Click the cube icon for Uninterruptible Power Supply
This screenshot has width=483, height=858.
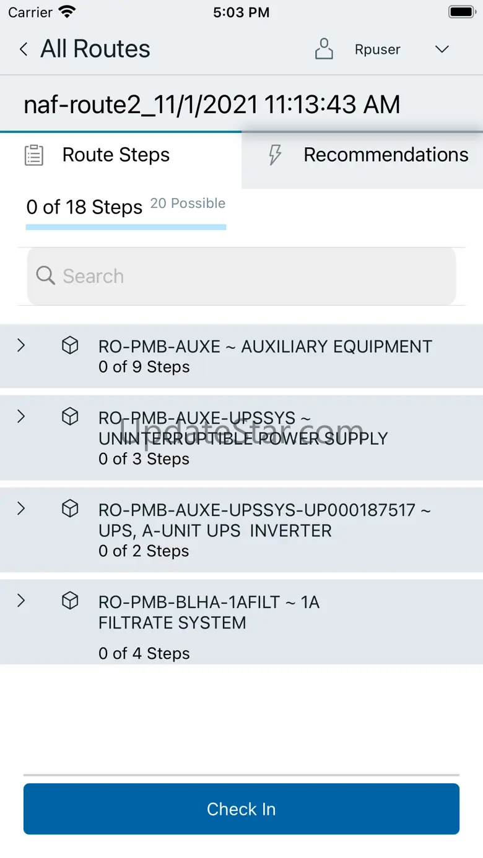[x=71, y=418]
